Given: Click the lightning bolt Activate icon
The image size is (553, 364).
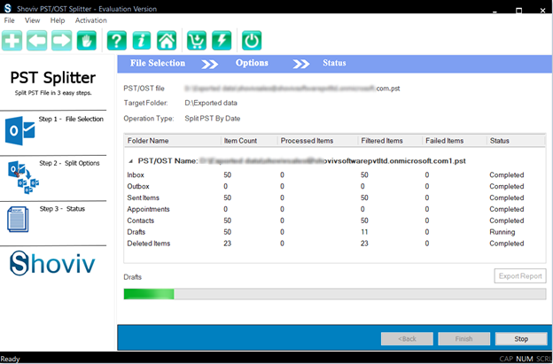Looking at the screenshot, I should point(222,41).
